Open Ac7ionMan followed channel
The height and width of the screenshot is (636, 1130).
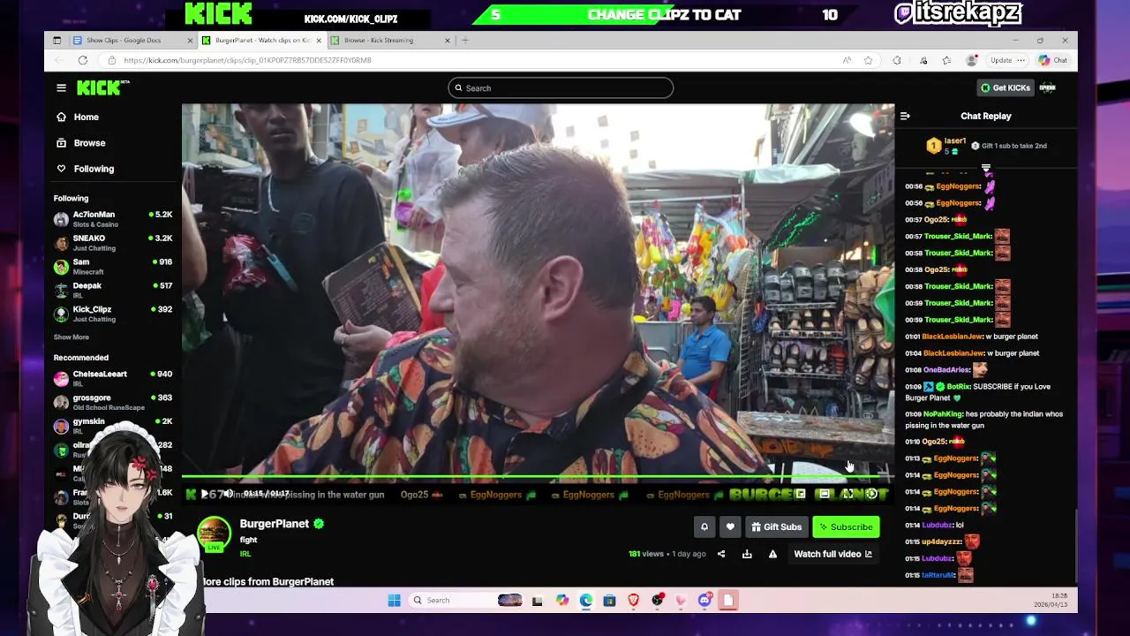click(112, 219)
